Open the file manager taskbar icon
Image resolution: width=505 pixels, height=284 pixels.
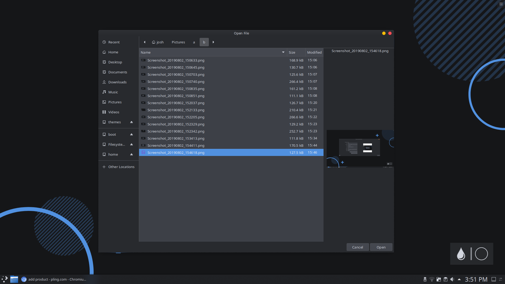tap(14, 279)
